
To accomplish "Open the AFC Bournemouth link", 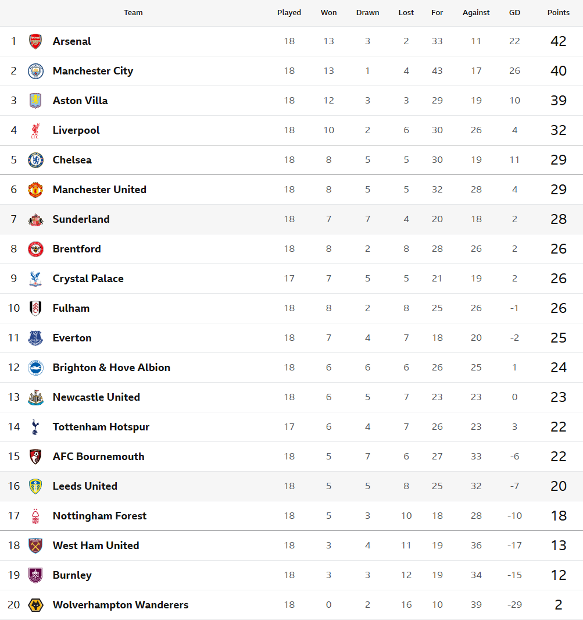I will coord(98,457).
